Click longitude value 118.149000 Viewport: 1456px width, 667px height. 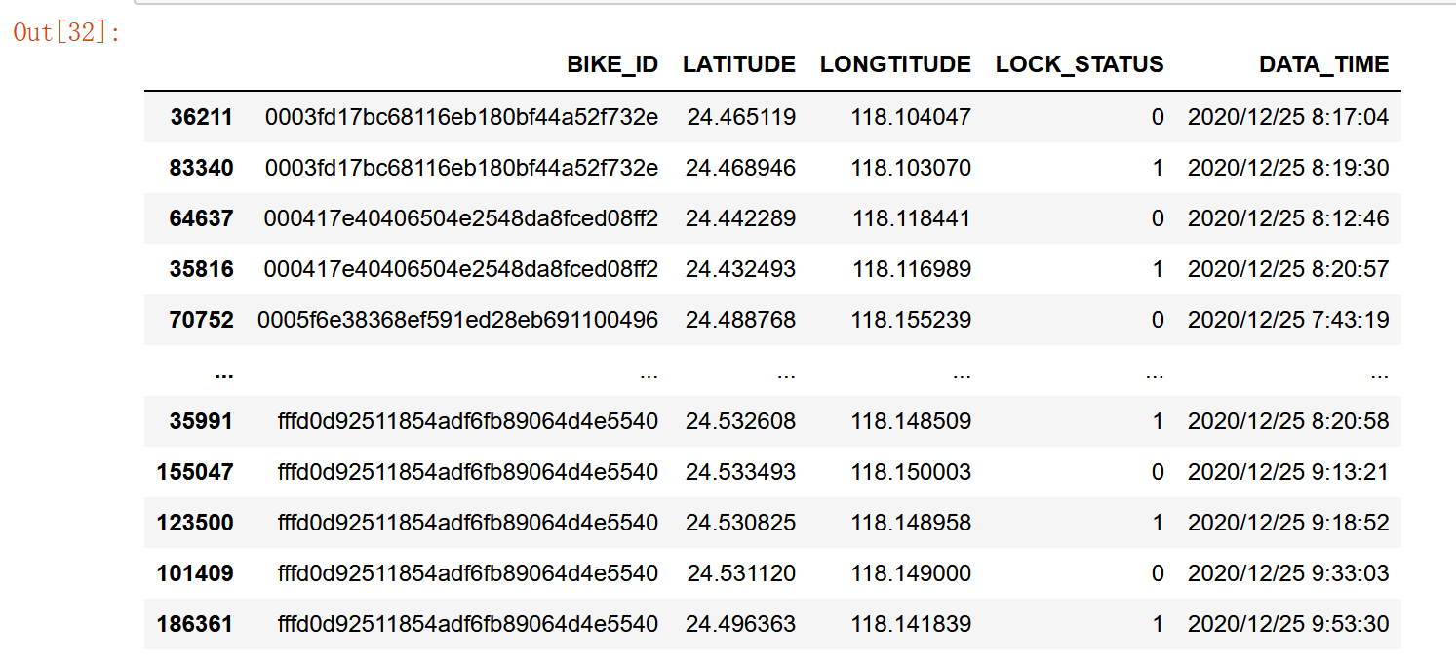[x=911, y=573]
